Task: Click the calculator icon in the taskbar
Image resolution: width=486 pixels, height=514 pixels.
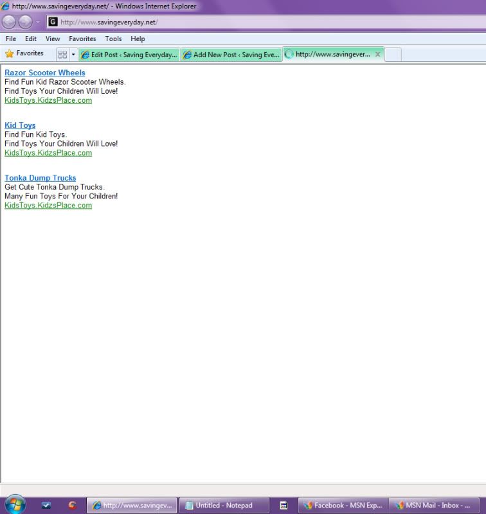Action: [x=283, y=506]
